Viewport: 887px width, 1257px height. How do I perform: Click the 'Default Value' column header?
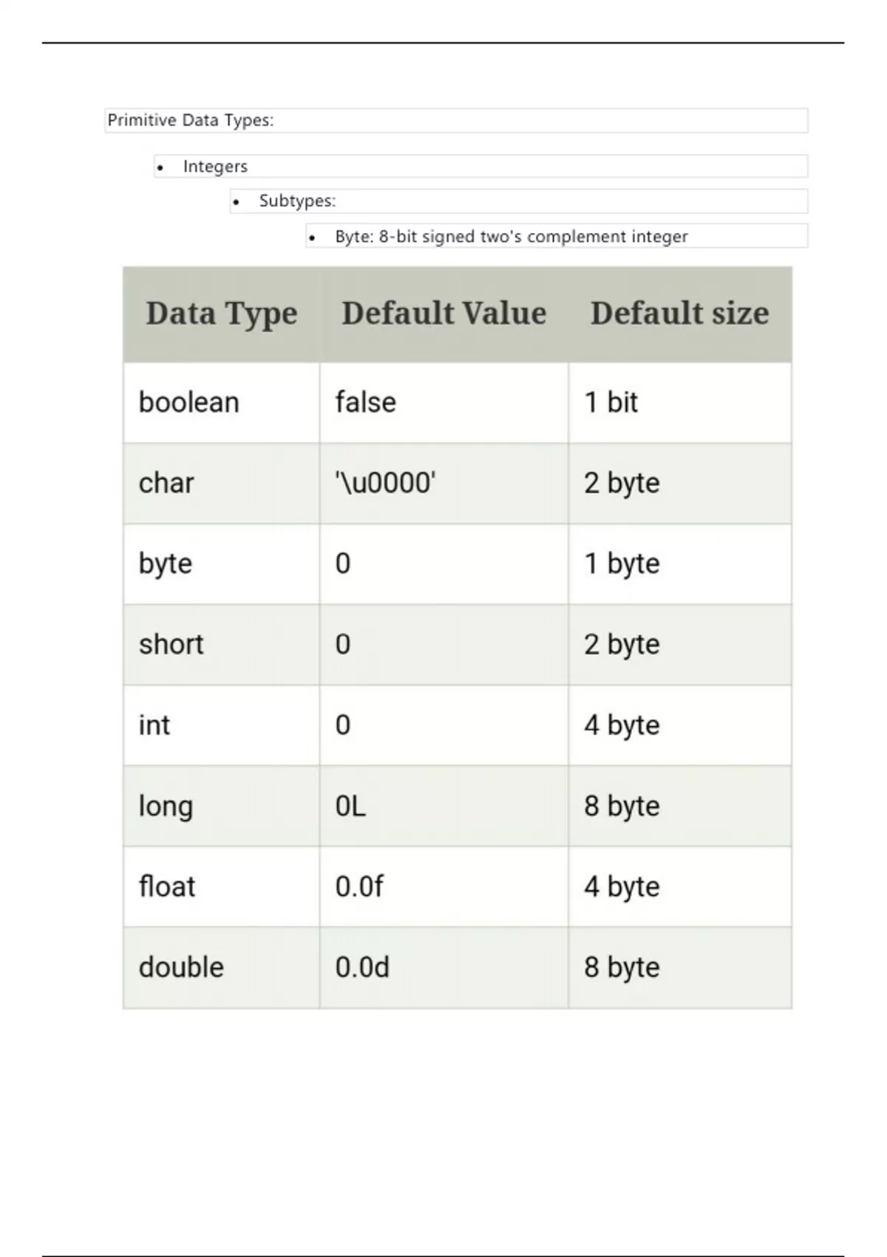click(x=443, y=314)
